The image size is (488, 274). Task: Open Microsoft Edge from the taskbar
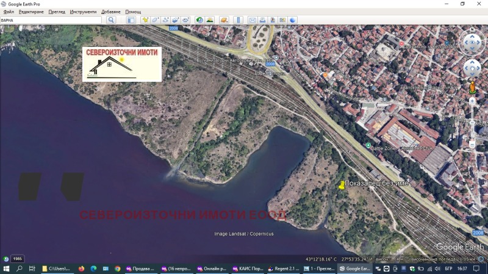(x=93, y=269)
